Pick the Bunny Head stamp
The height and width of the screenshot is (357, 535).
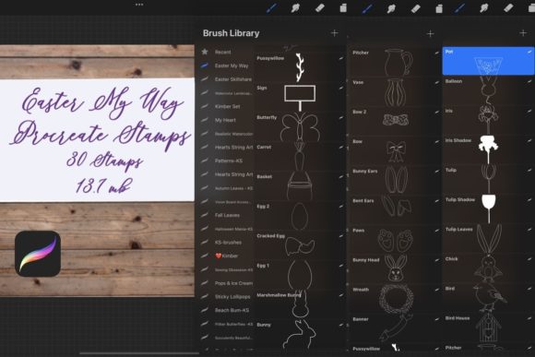click(396, 269)
